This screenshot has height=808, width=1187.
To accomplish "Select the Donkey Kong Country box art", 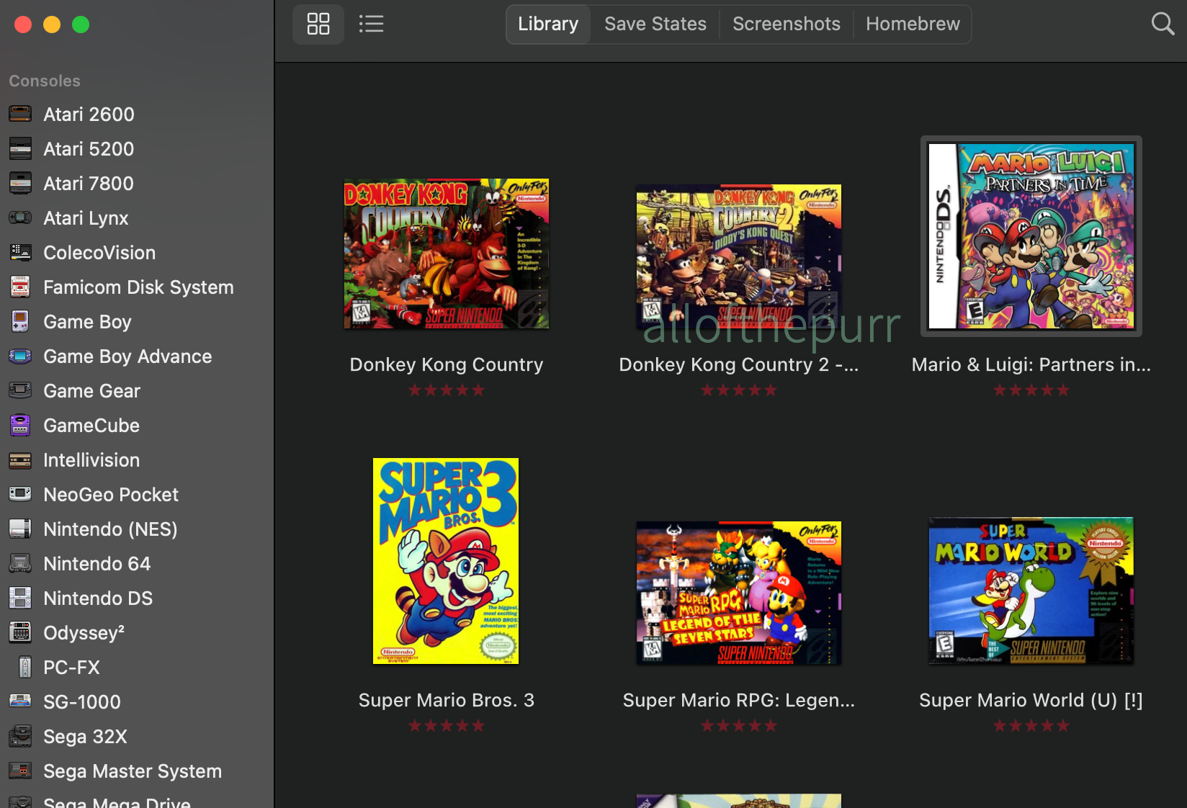I will 447,253.
